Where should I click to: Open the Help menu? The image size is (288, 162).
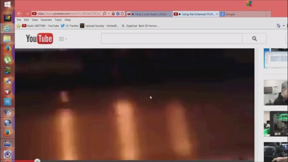(x=67, y=20)
